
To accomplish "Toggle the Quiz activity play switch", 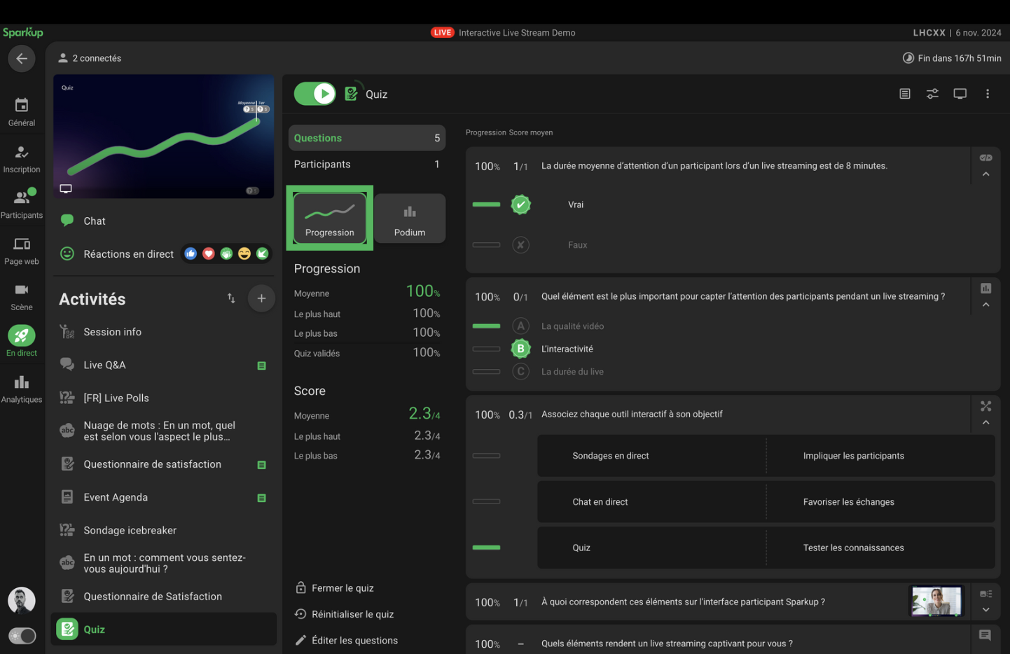I will [x=315, y=94].
